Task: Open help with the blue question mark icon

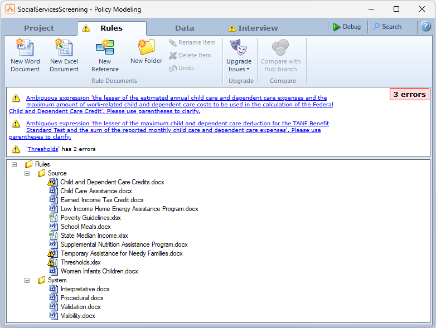Action: tap(425, 26)
